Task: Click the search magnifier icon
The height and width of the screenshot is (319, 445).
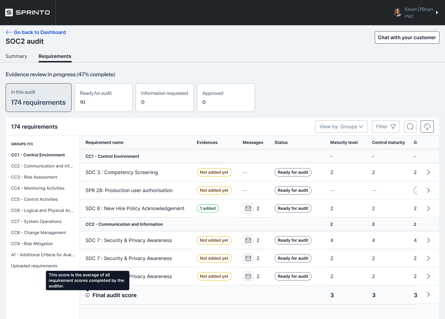Action: (410, 127)
